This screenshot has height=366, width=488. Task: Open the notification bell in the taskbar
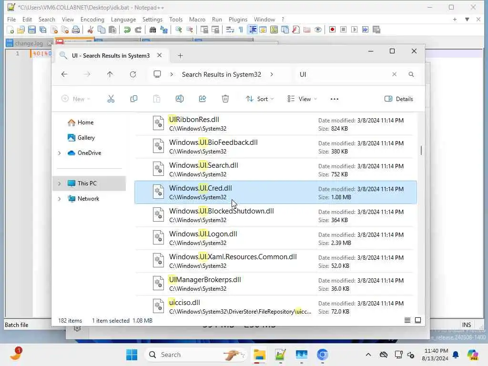pyautogui.click(x=456, y=355)
